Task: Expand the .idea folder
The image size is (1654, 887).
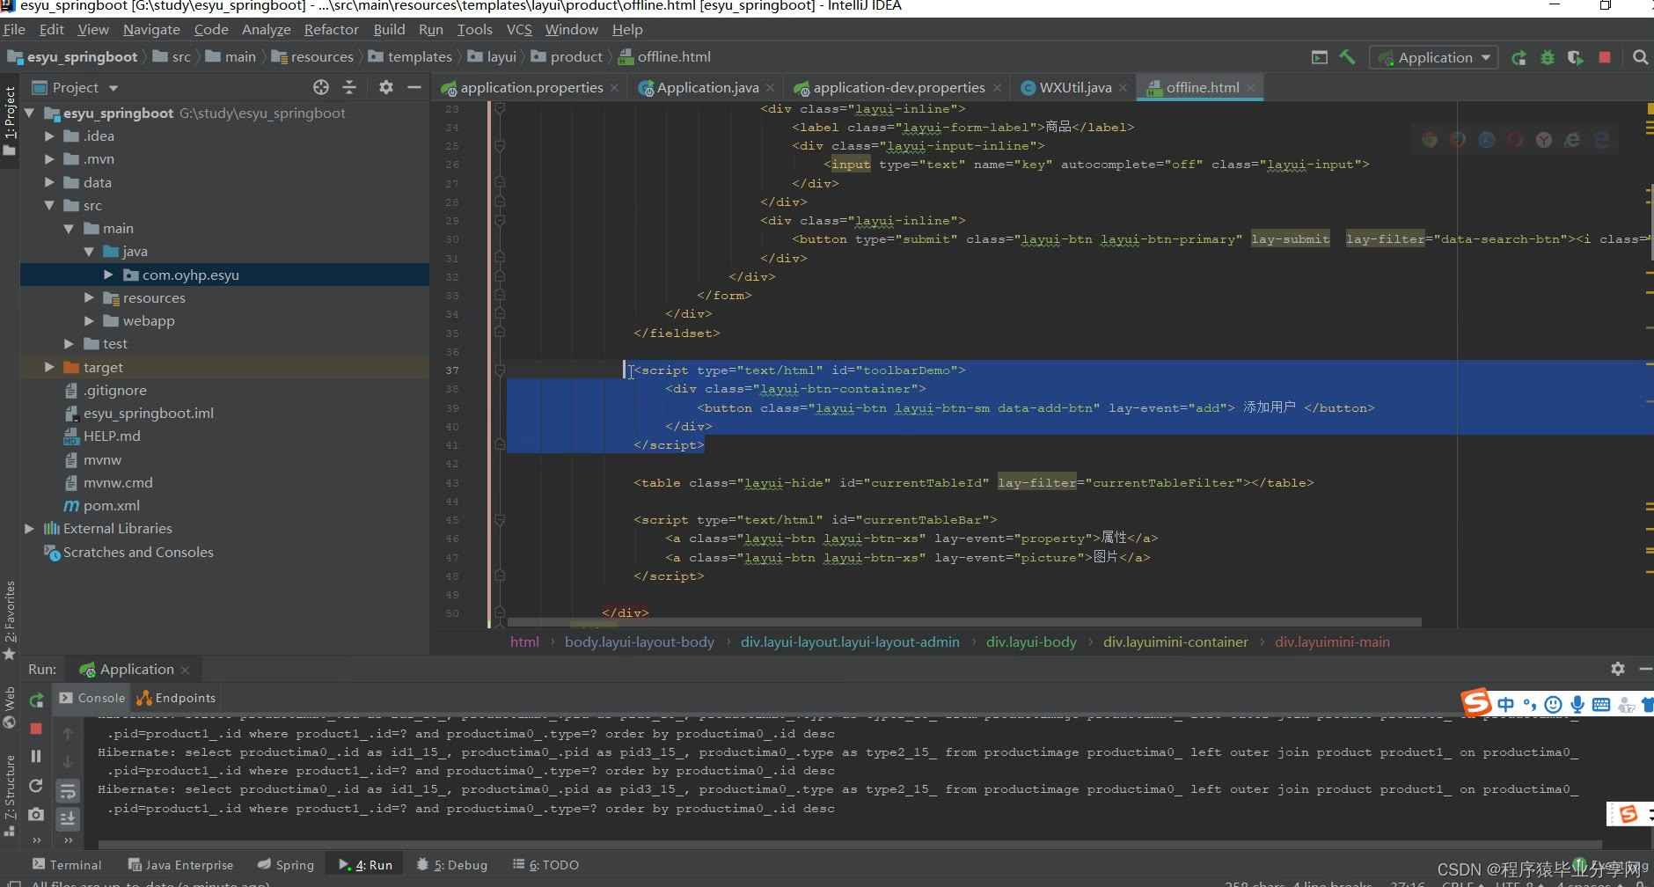Action: point(49,136)
